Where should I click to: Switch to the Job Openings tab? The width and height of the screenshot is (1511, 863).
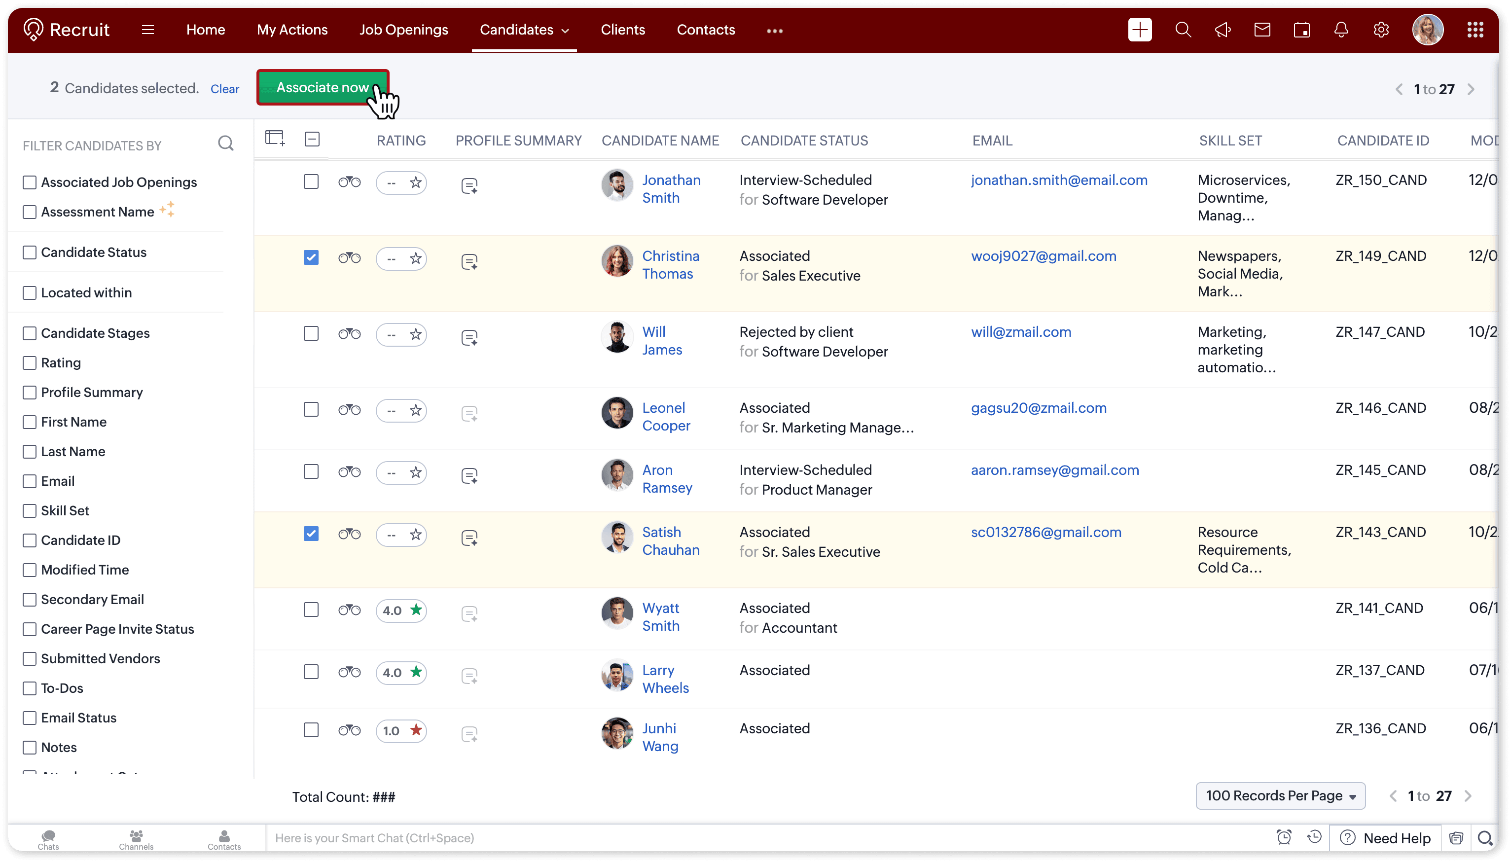coord(403,30)
